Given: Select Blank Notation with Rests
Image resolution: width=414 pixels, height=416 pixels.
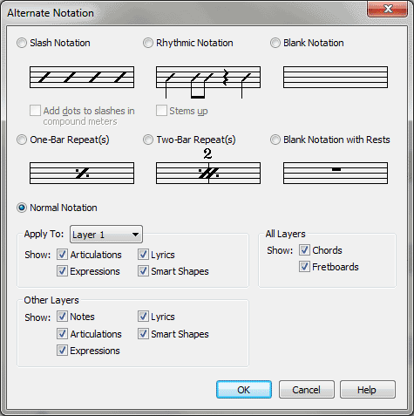Looking at the screenshot, I should 275,140.
